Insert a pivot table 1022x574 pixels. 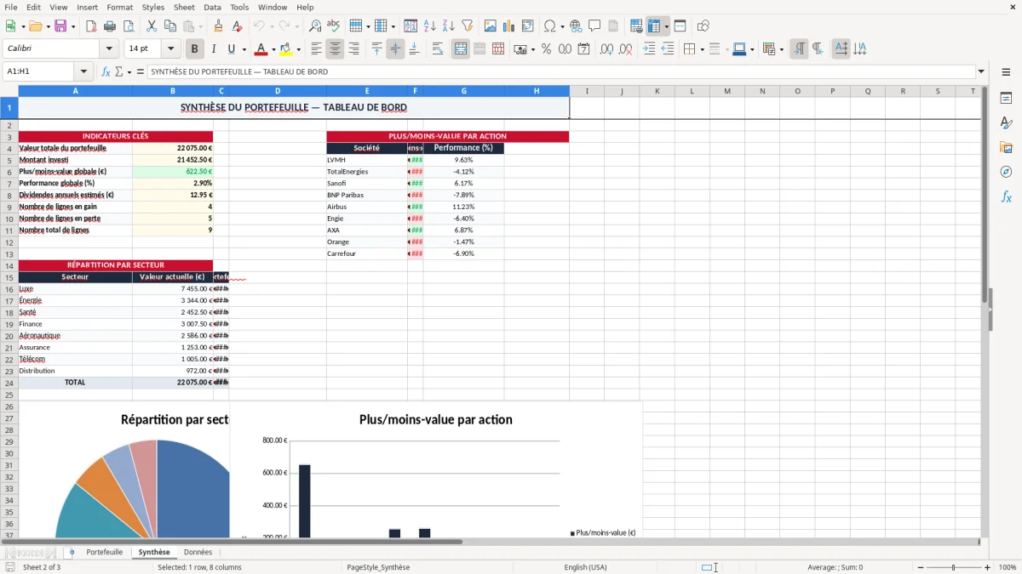coord(528,26)
